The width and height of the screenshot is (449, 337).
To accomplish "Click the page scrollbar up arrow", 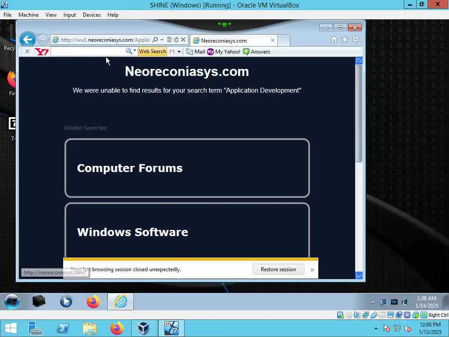I will pos(359,61).
